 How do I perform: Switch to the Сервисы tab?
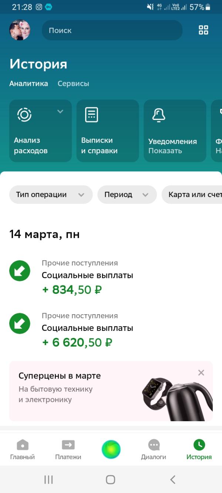73,84
